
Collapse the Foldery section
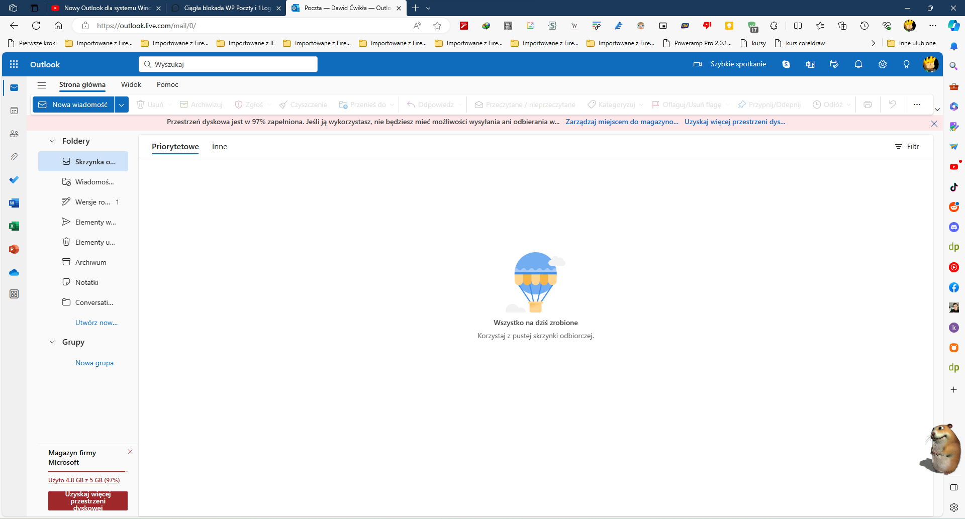click(x=52, y=141)
